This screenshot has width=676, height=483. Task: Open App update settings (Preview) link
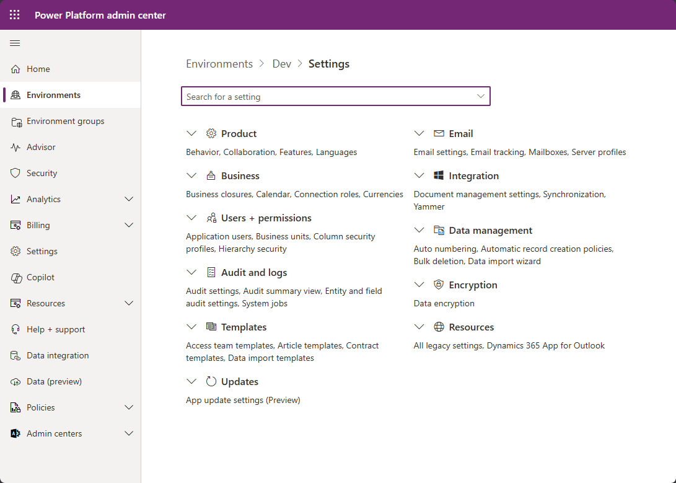pos(243,400)
